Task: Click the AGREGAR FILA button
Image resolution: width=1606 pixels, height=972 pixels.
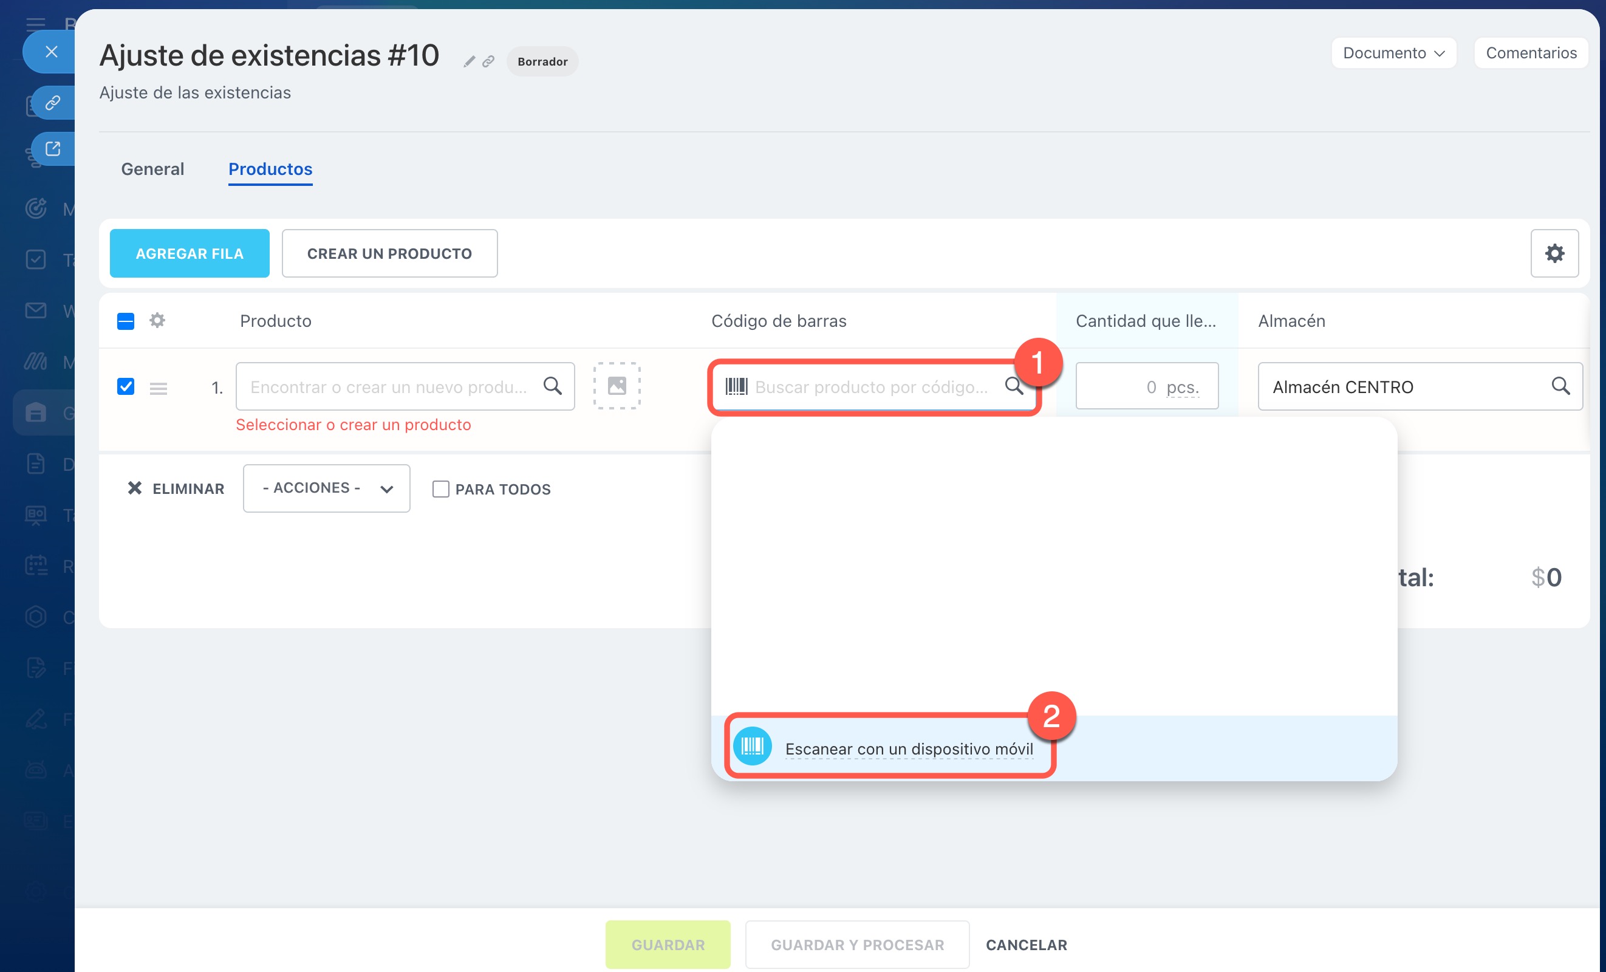Action: pos(189,253)
